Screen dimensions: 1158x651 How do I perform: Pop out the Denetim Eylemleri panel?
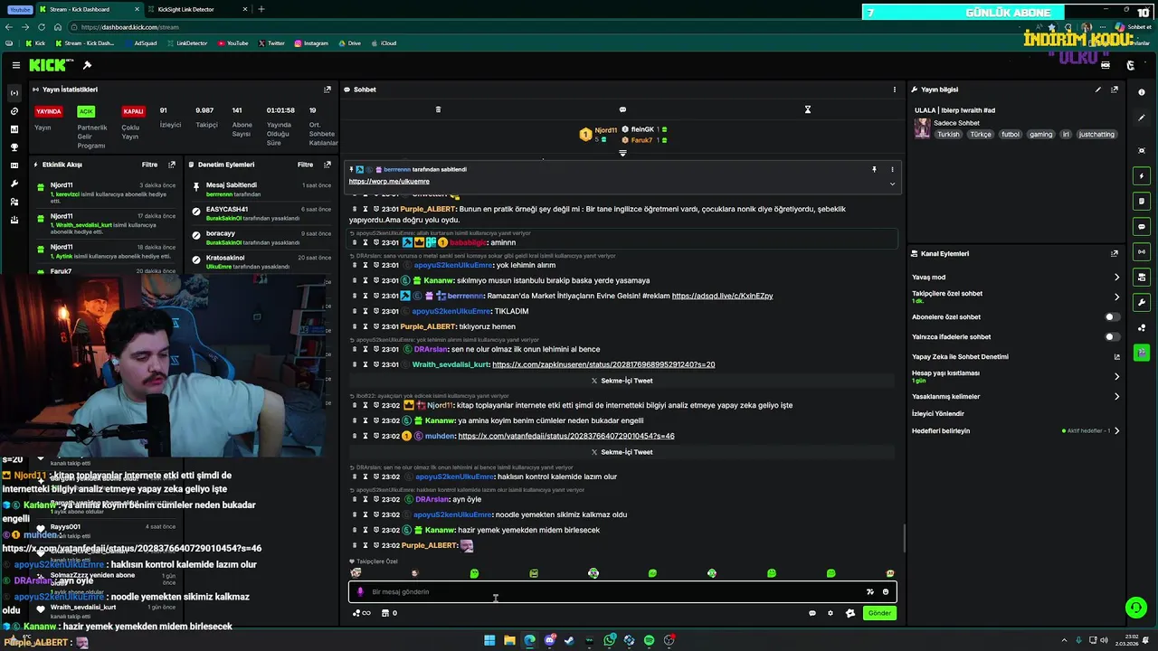pyautogui.click(x=327, y=165)
